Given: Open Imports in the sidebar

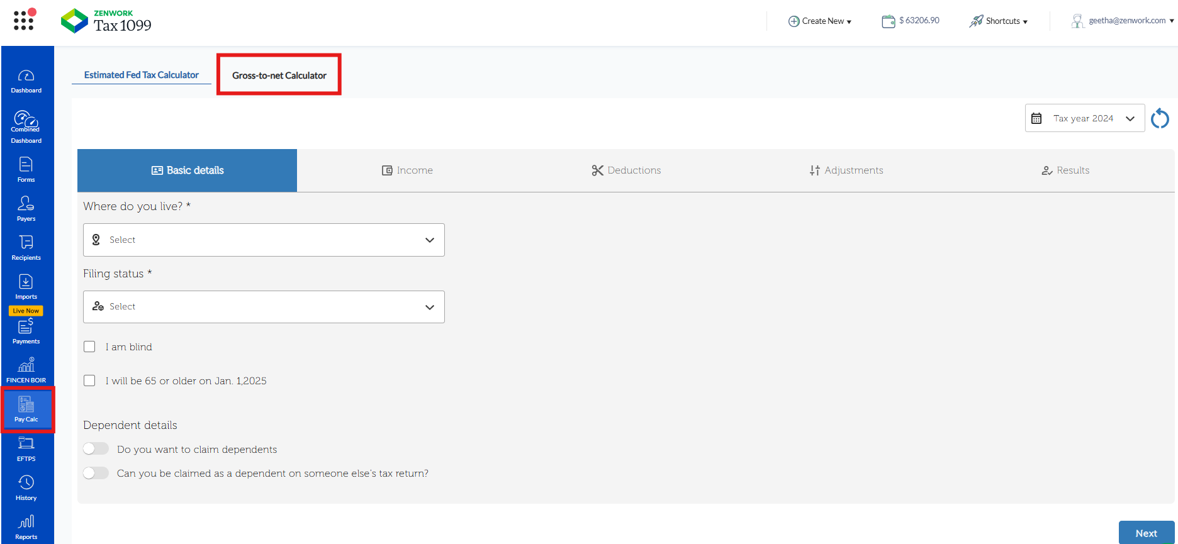Looking at the screenshot, I should click(26, 287).
